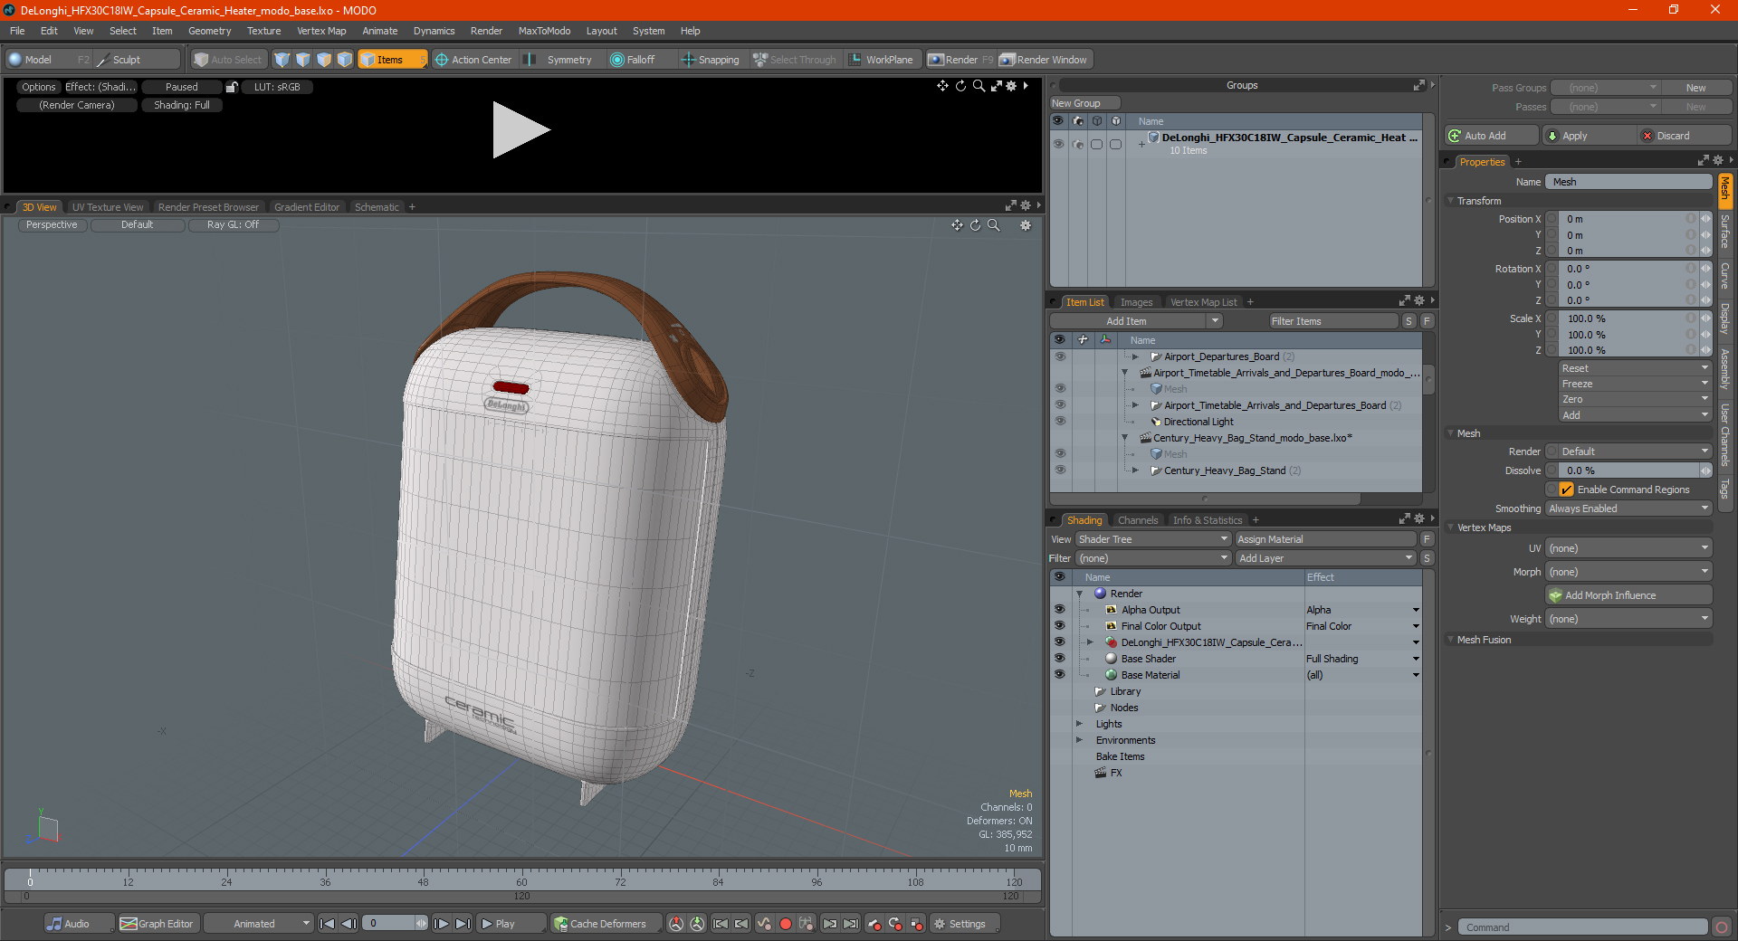Switch to Channels tab

(x=1138, y=520)
